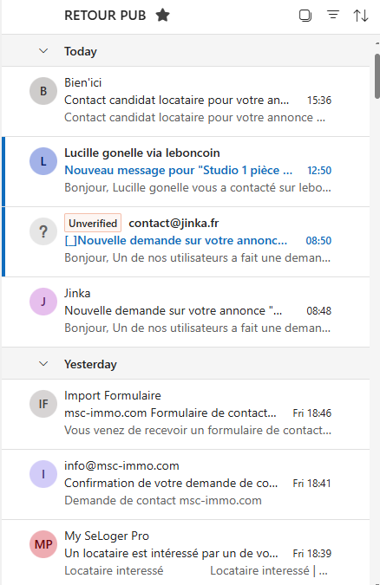
Task: Select the Bien'ici sender avatar
Action: tap(43, 91)
